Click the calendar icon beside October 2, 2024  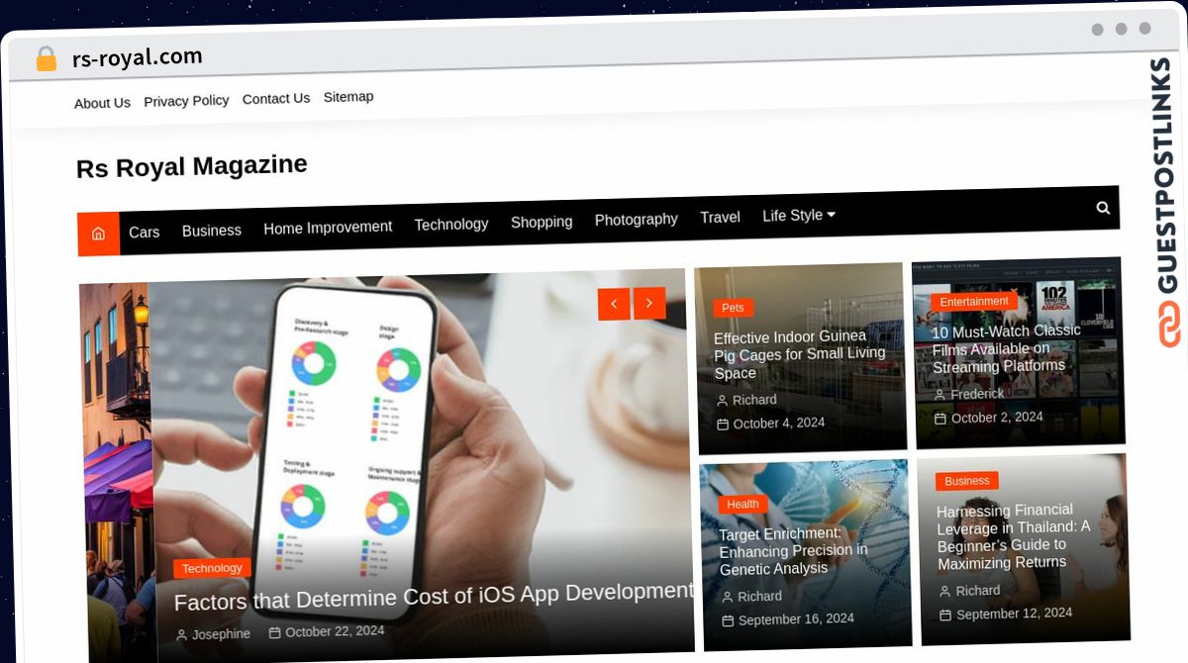tap(940, 419)
